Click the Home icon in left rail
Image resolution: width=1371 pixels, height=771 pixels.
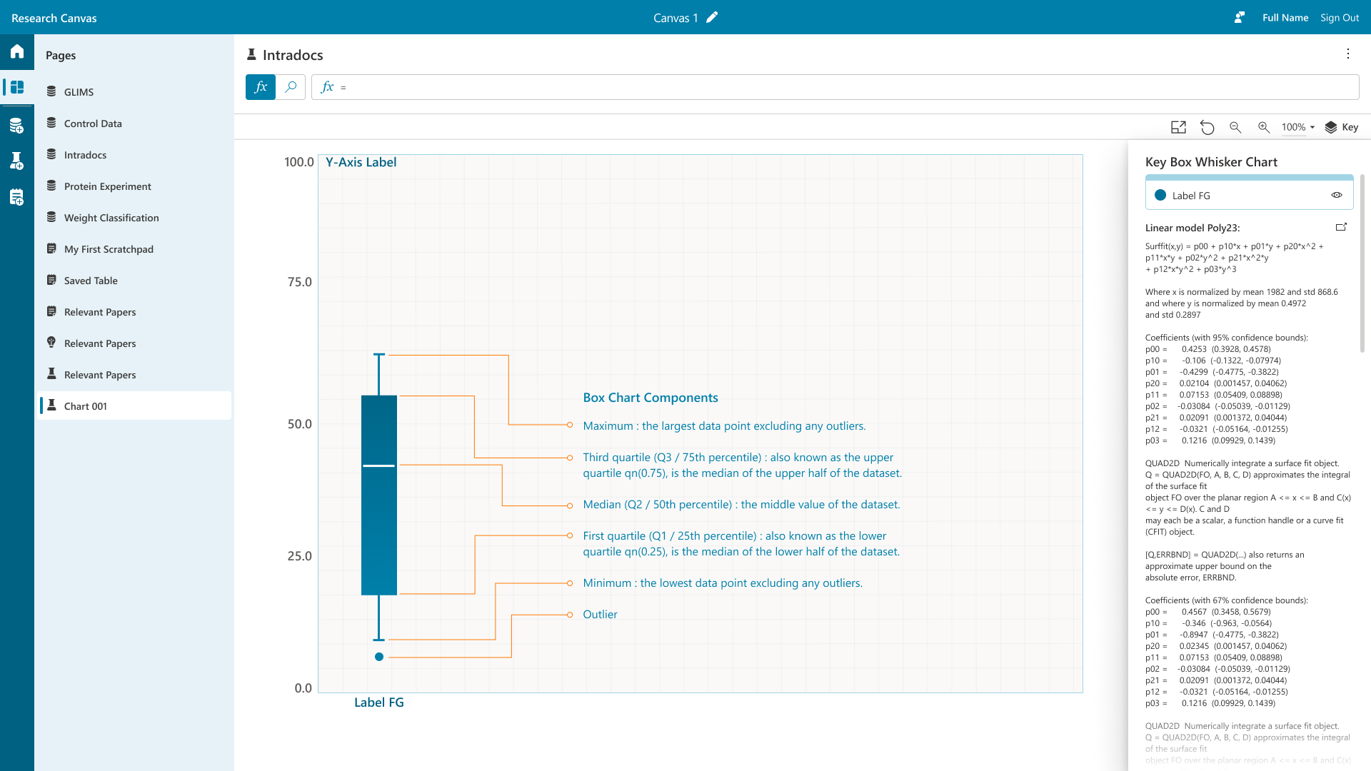click(x=17, y=51)
